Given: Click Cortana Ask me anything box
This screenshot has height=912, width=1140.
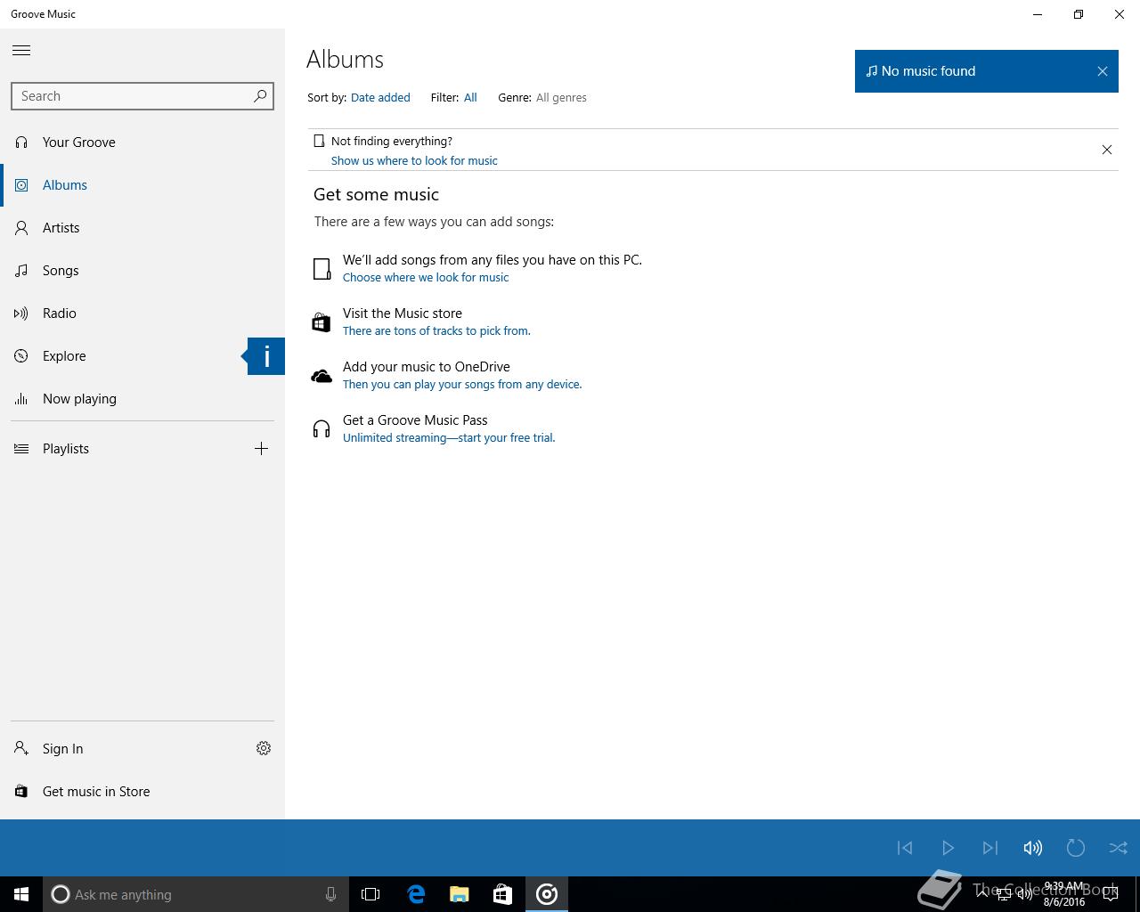Looking at the screenshot, I should pos(196,894).
